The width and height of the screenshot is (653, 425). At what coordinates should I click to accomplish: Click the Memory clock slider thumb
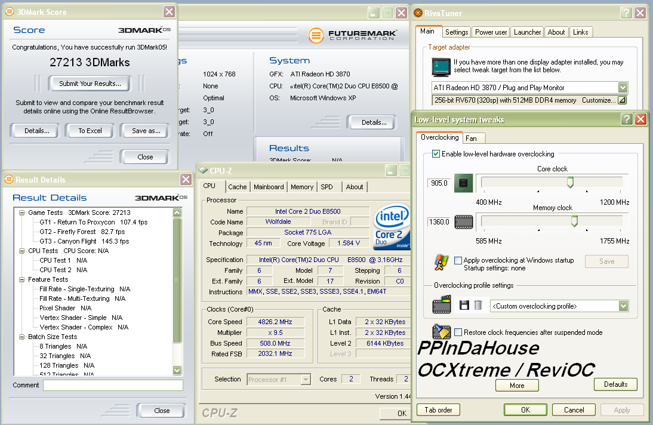tap(574, 221)
